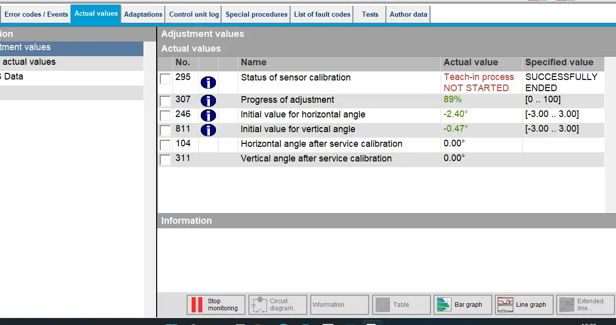
Task: Tick checkbox for row 307
Action: point(165,101)
